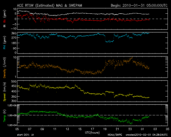Click the 'Begin: 2010-01-31 05:00:00UTC' text

coord(139,5)
